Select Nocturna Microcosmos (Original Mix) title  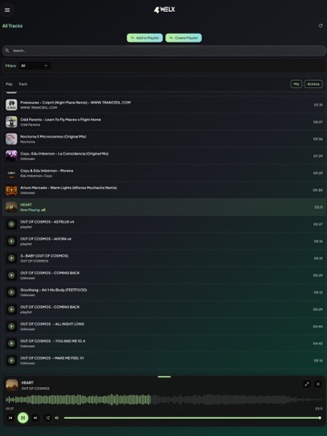(x=54, y=136)
